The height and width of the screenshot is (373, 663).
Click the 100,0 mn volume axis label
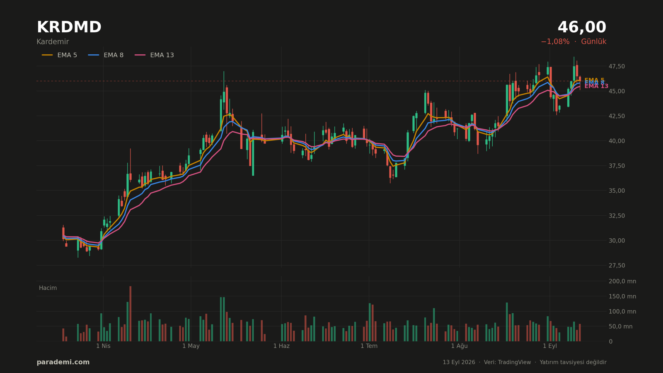click(622, 312)
